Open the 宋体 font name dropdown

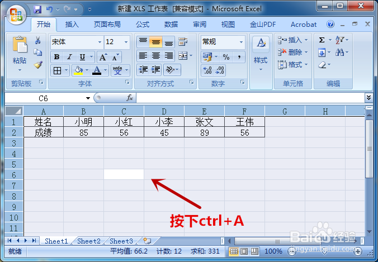100,42
